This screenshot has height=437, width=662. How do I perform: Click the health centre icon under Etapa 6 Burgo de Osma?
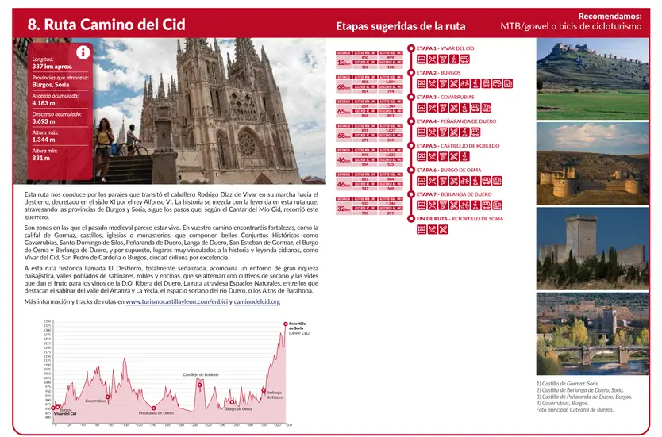click(497, 181)
